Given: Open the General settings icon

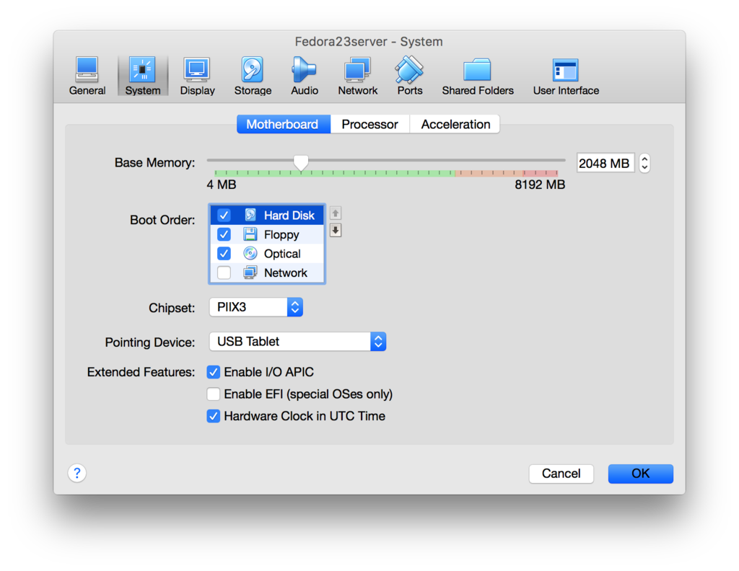Looking at the screenshot, I should (x=87, y=76).
